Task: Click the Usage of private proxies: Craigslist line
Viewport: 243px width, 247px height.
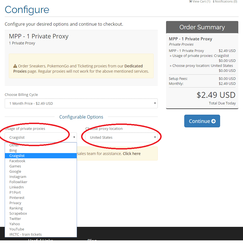Action: click(199, 56)
